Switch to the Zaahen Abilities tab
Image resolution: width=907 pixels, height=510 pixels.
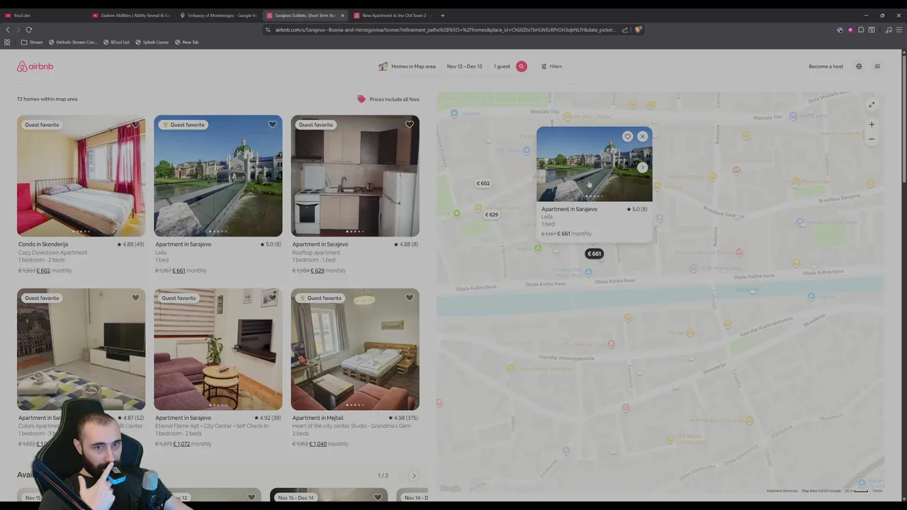tap(131, 16)
